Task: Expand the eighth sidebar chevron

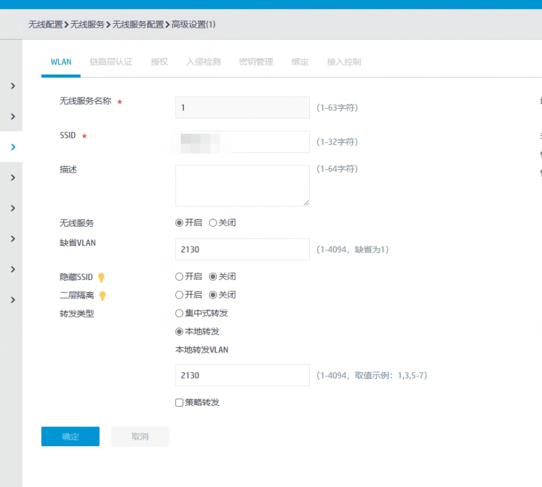Action: click(x=13, y=300)
